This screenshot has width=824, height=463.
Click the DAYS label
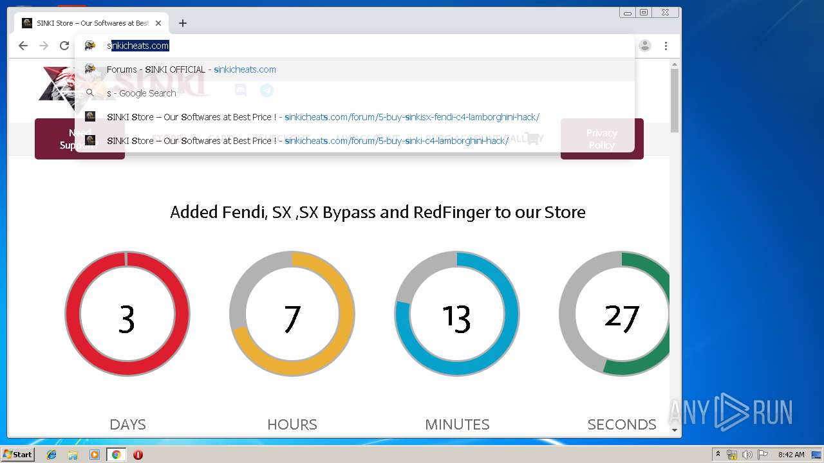127,424
